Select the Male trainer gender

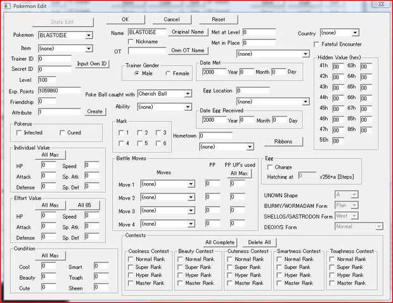click(x=137, y=74)
